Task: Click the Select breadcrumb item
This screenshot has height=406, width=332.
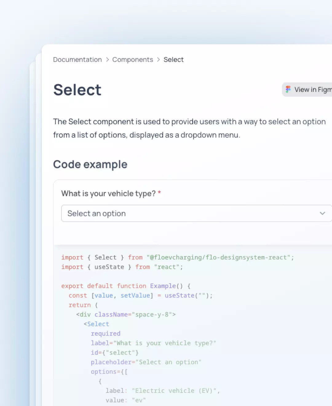Action: tap(173, 60)
